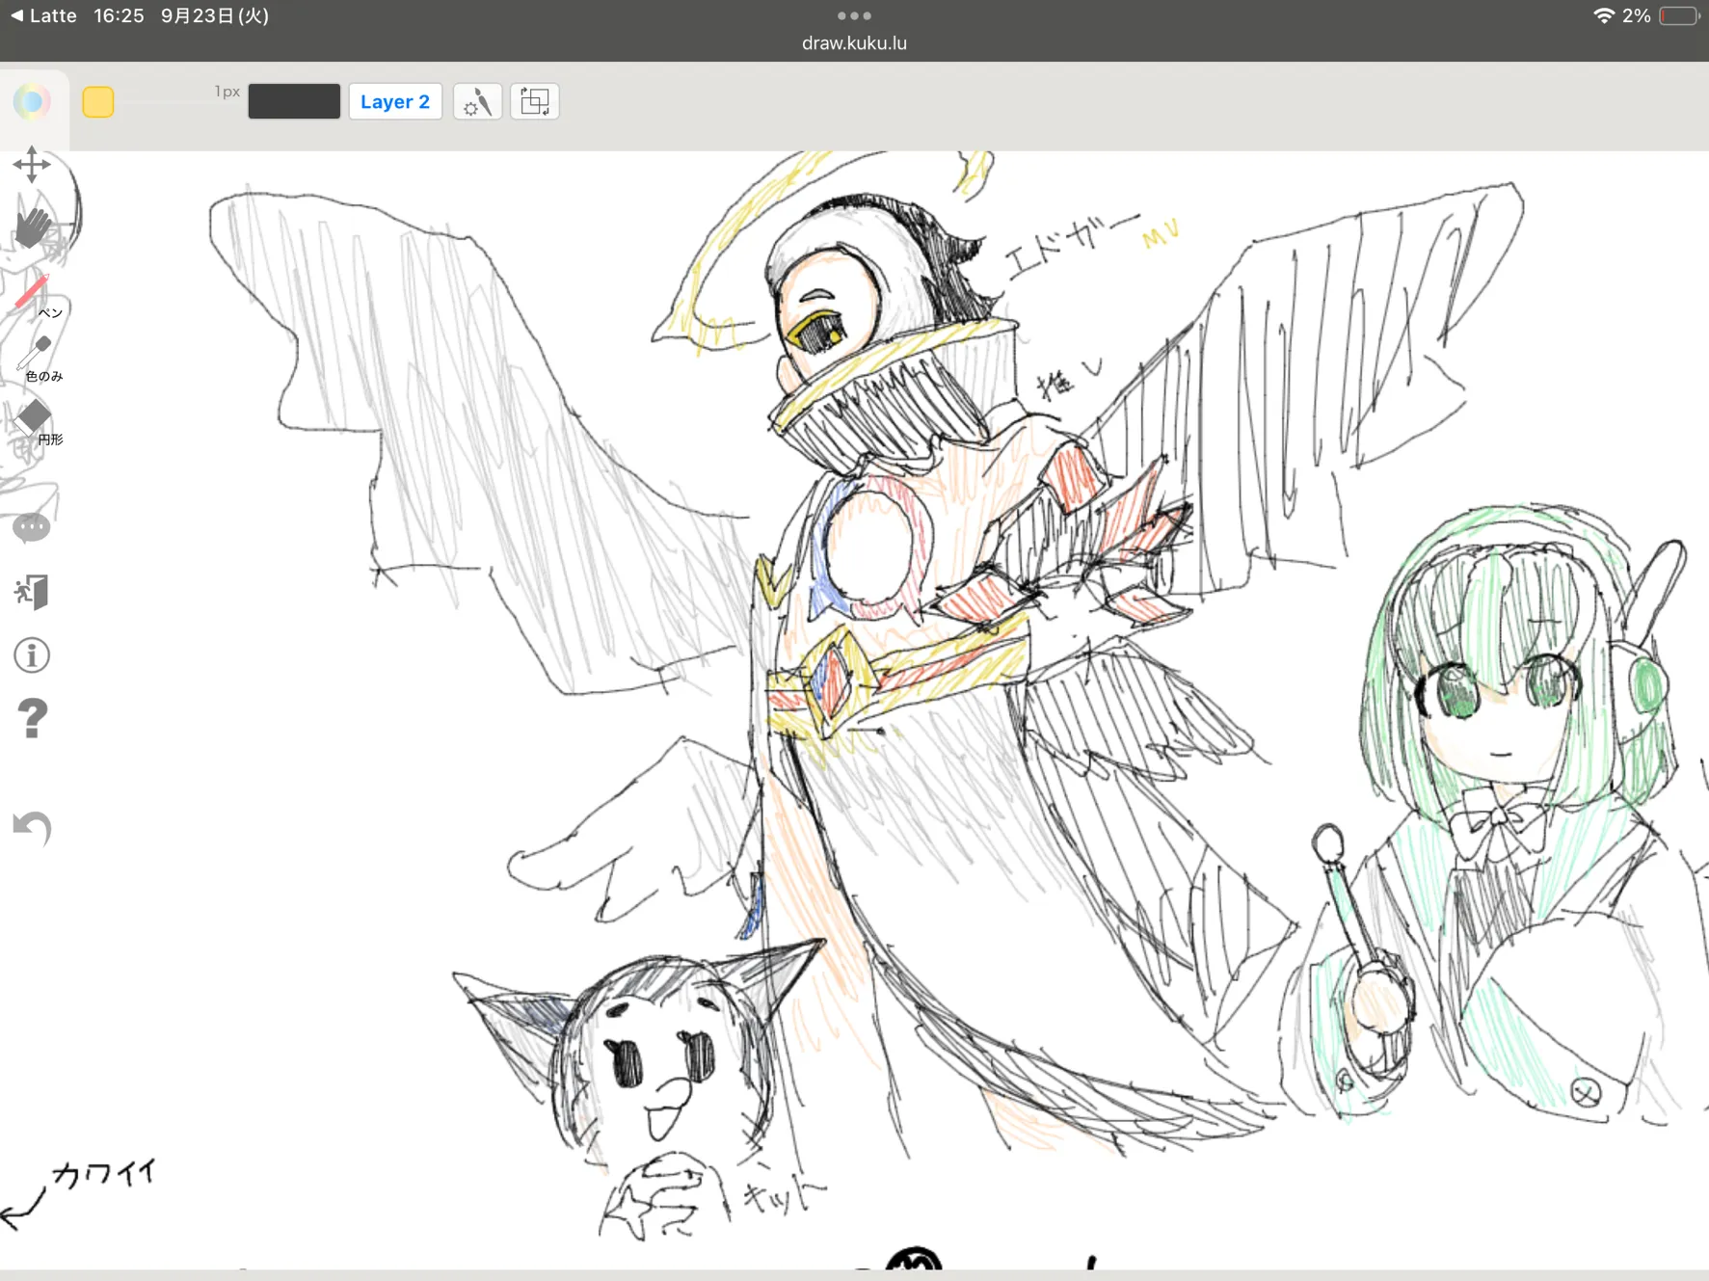Select the red pen tool
This screenshot has height=1281, width=1709.
pyautogui.click(x=35, y=294)
